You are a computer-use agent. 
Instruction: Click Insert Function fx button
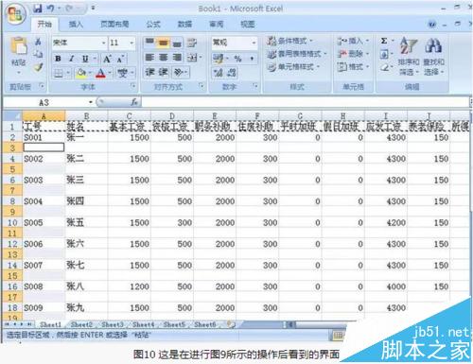click(134, 102)
